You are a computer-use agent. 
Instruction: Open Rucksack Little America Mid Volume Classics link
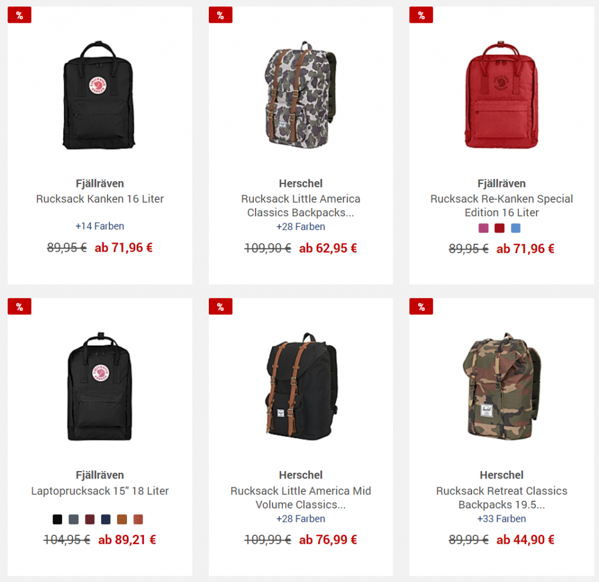click(301, 498)
